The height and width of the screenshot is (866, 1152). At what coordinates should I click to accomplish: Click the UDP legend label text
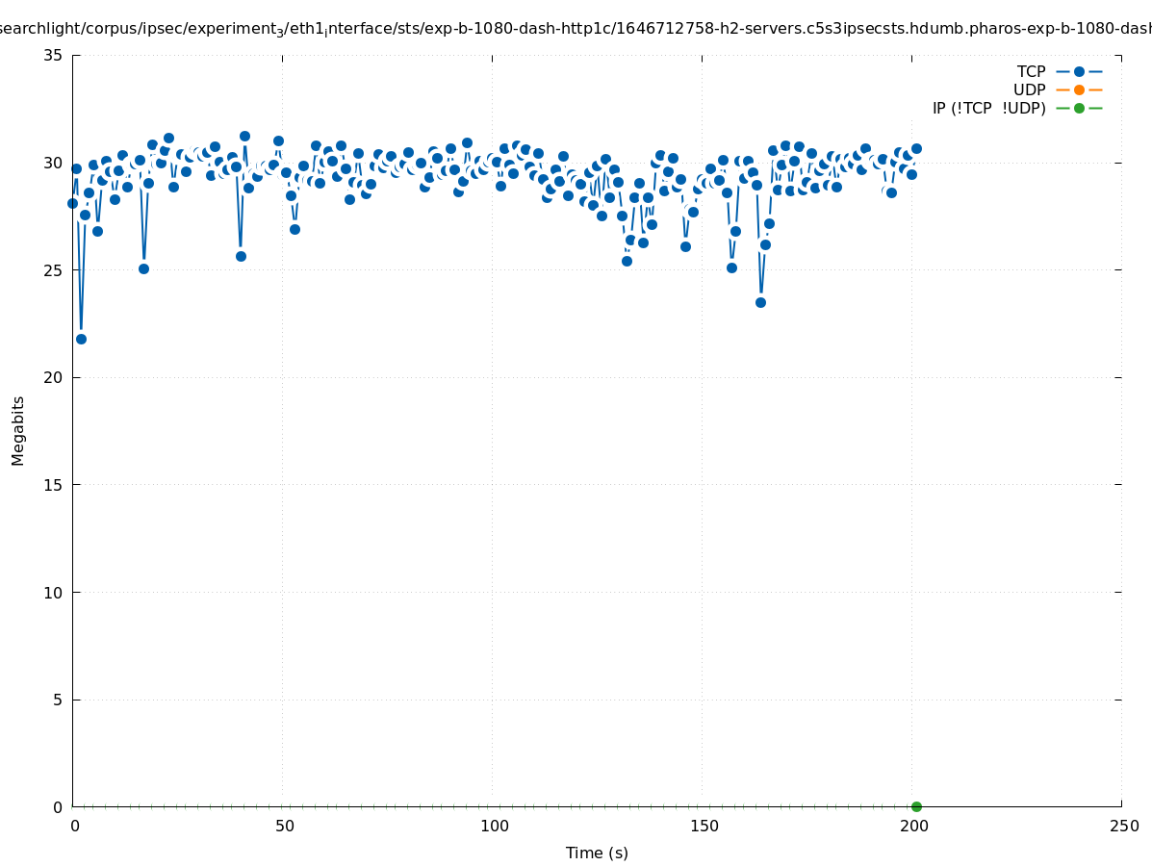click(1029, 89)
